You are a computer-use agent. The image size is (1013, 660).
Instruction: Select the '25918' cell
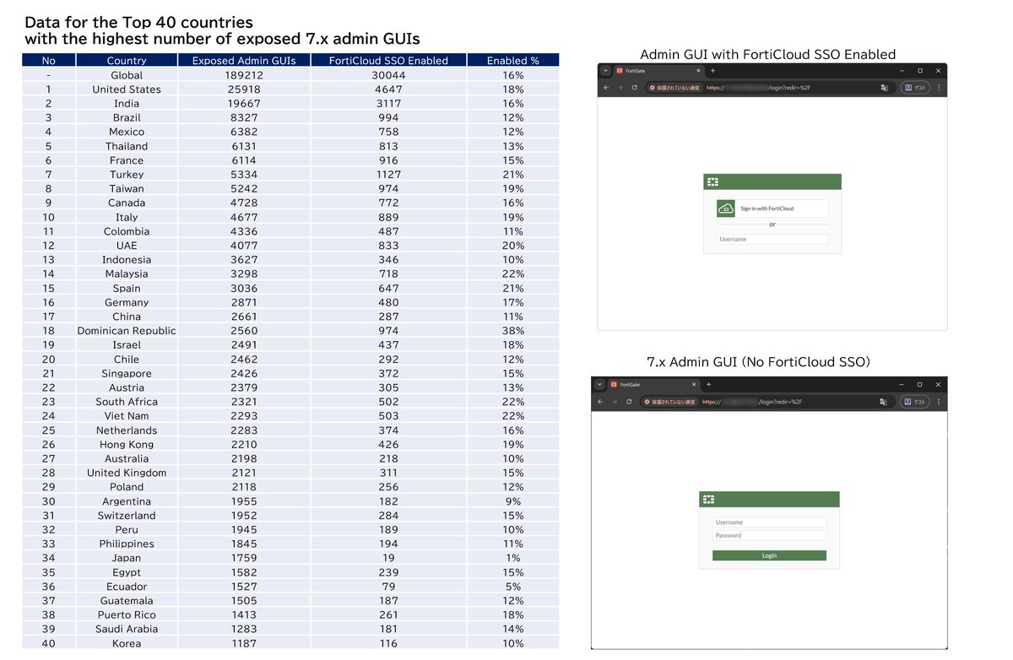(244, 89)
